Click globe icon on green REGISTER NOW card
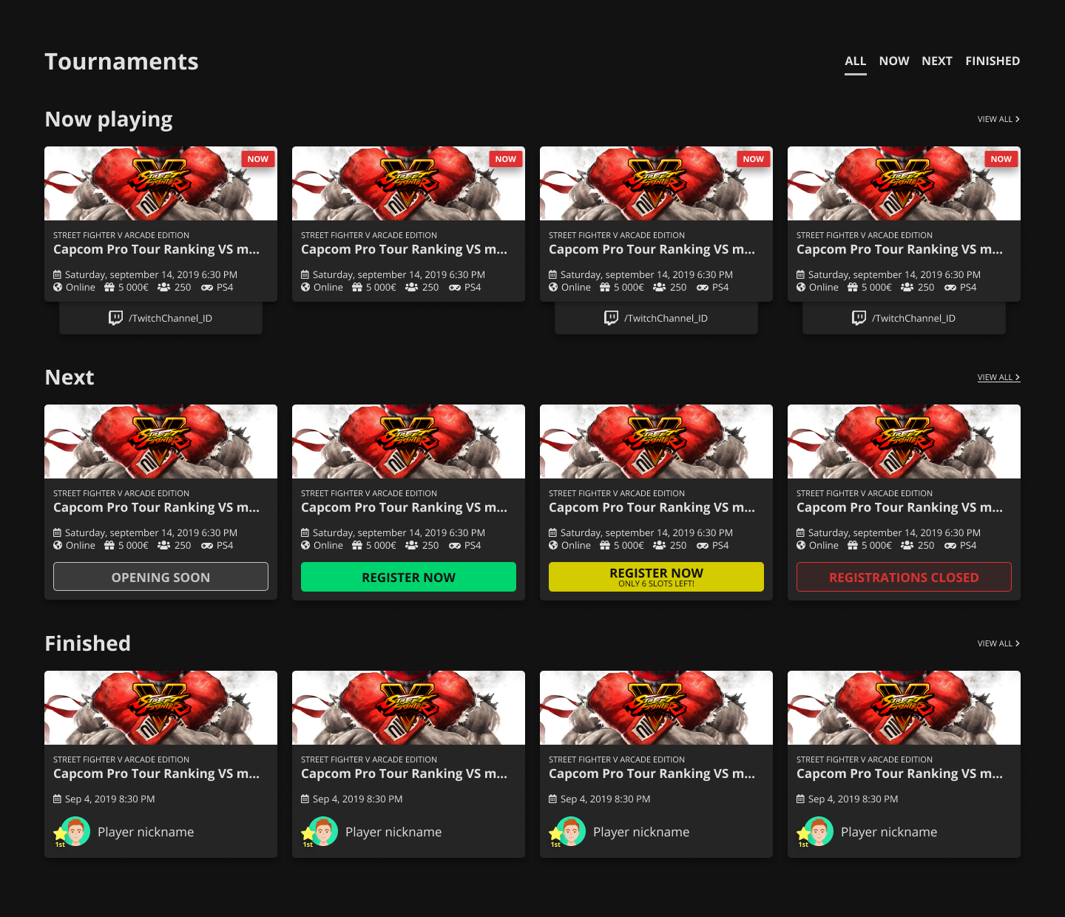1065x917 pixels. pyautogui.click(x=305, y=545)
